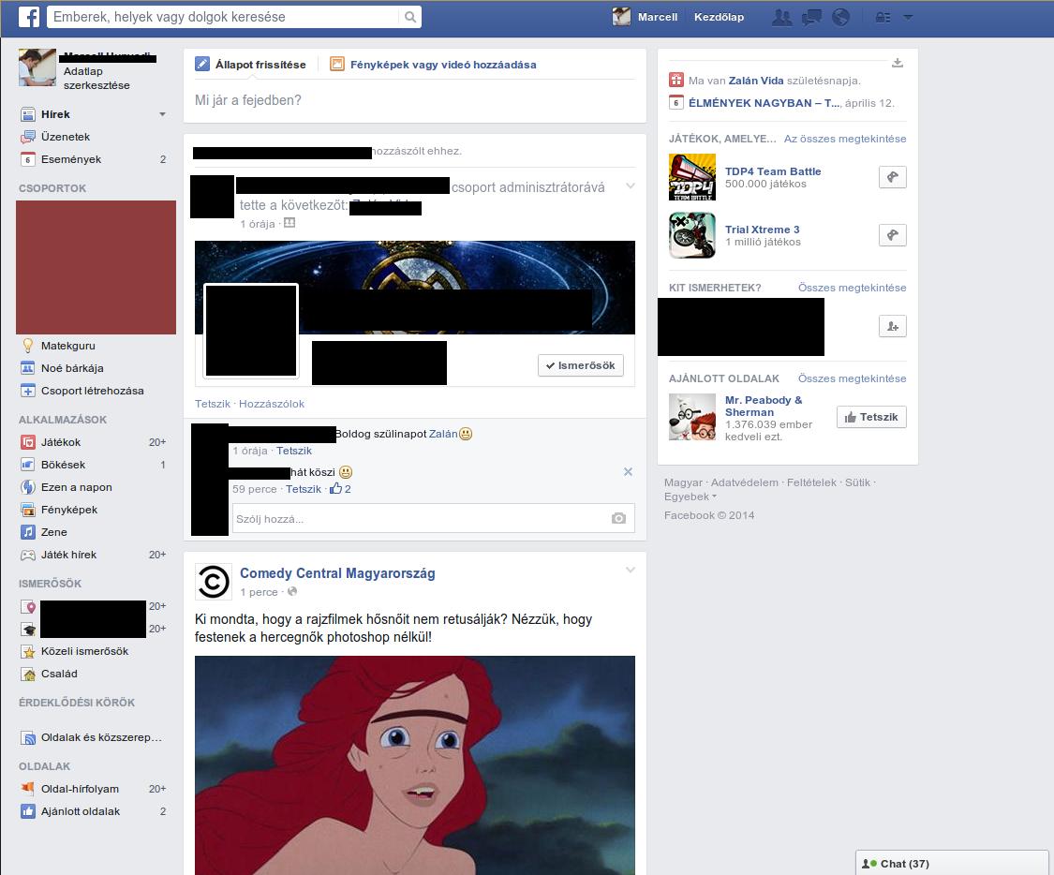Image resolution: width=1054 pixels, height=875 pixels.
Task: Open Trial Xtreme 3 game
Action: pyautogui.click(x=763, y=230)
